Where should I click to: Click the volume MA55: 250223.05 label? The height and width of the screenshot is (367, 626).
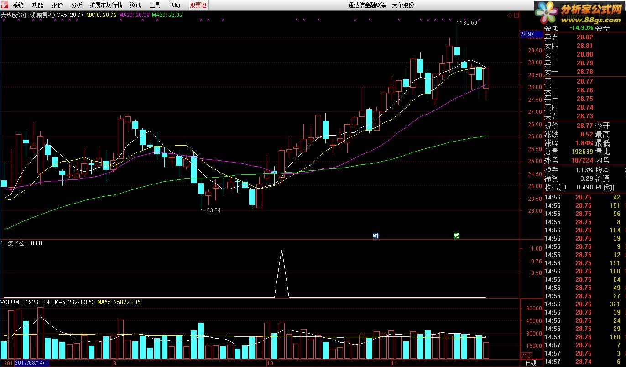point(119,302)
